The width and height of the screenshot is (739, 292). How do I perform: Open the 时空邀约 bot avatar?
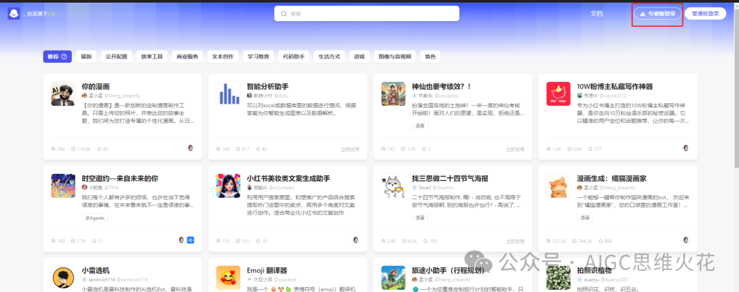[x=63, y=186]
